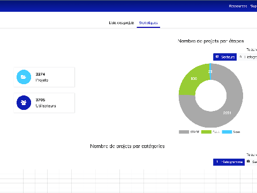Open the Liste des projets tab
Viewport: 257px width, 193px height.
click(x=122, y=23)
